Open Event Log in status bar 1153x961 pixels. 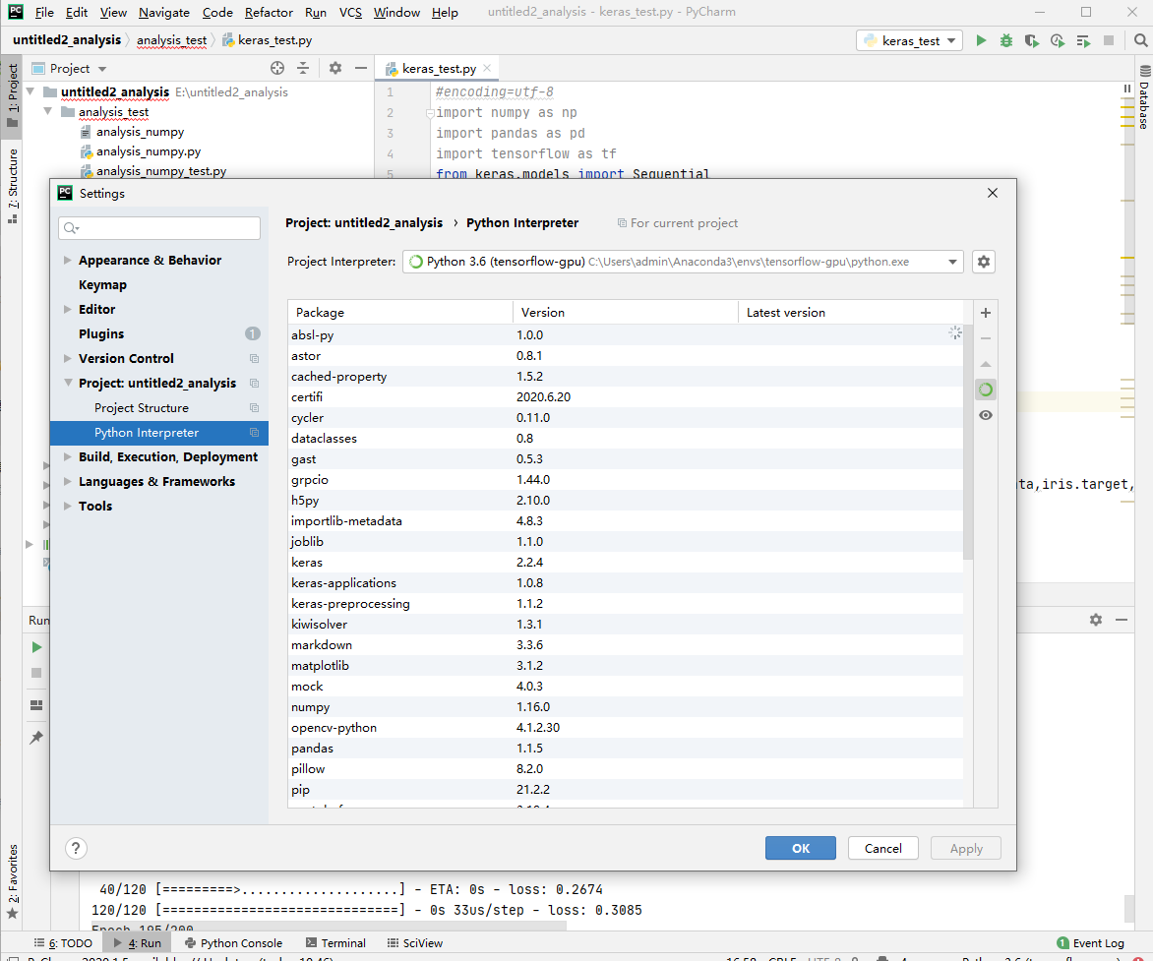click(1090, 942)
